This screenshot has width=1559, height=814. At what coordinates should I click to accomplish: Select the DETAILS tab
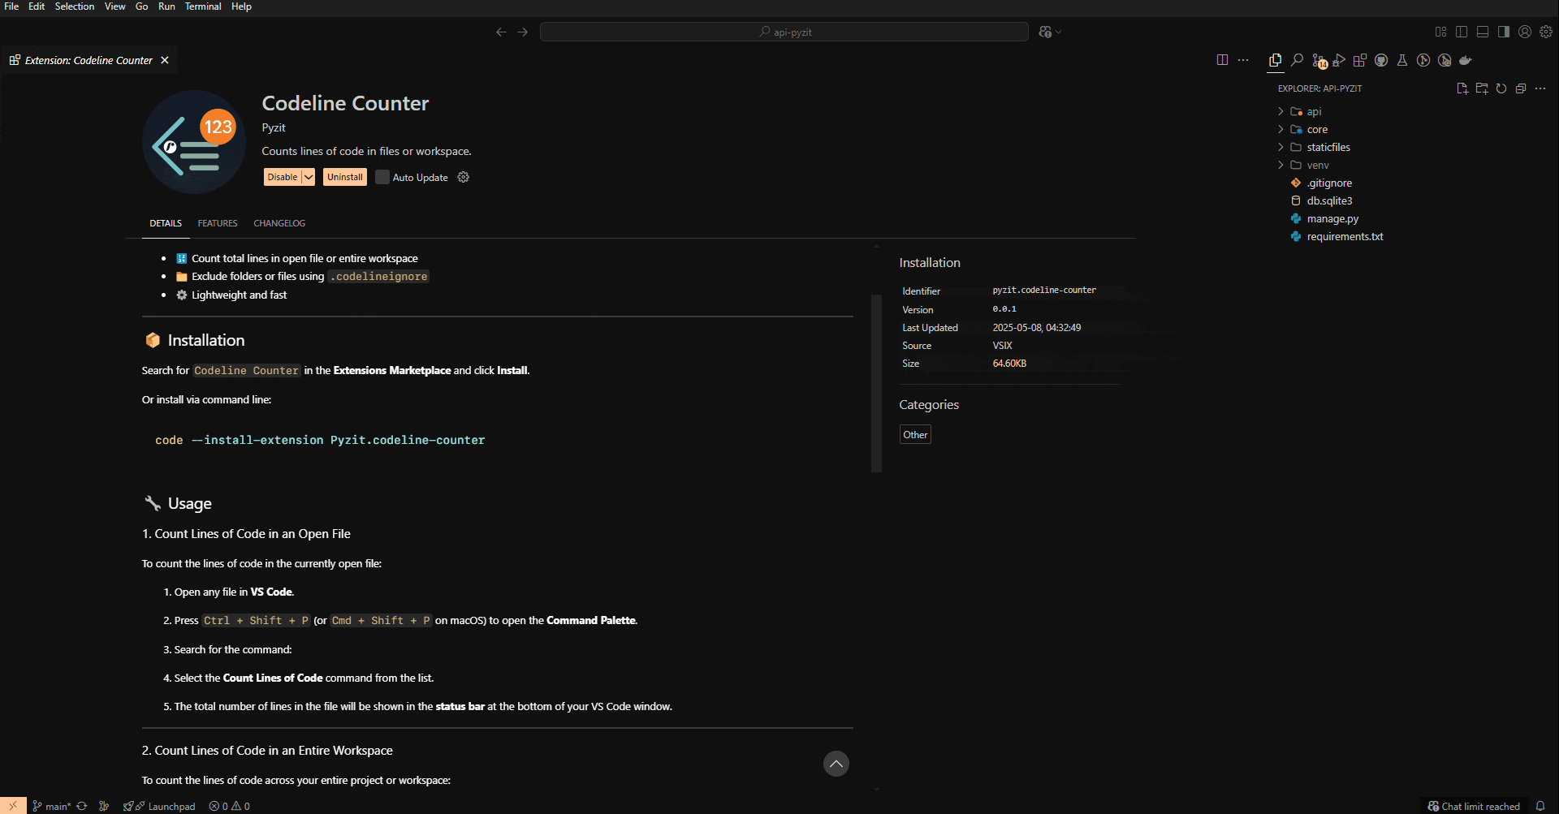click(x=166, y=223)
